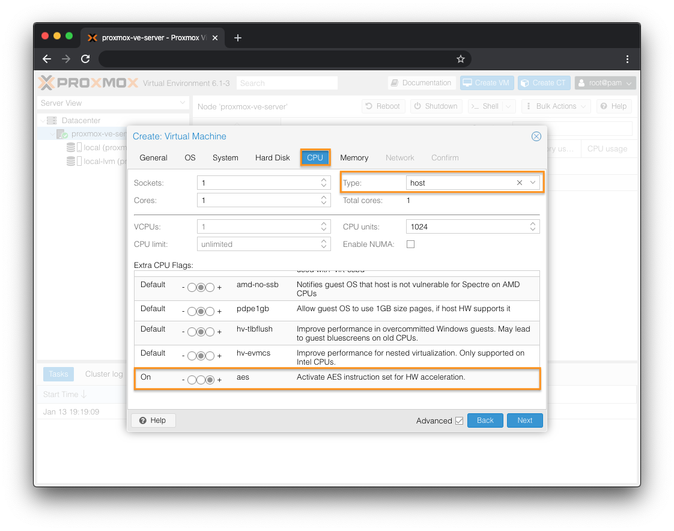This screenshot has width=674, height=531.
Task: Click the node Help button
Action: (614, 106)
